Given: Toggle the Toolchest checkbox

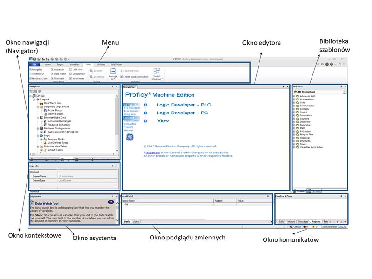Looking at the screenshot, I should pos(52,78).
